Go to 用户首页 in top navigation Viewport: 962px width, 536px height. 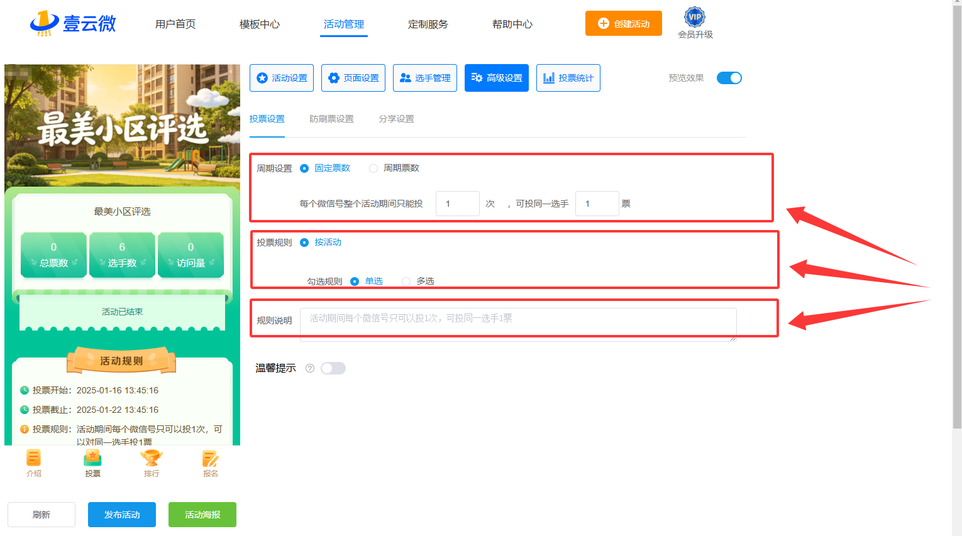[175, 24]
